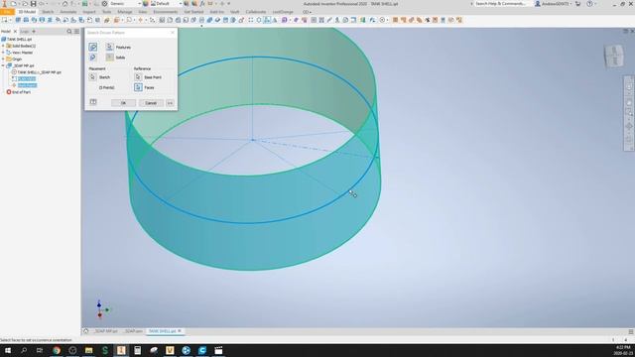The width and height of the screenshot is (635, 357).
Task: Activate the Solids selector in dialog
Action: click(110, 58)
